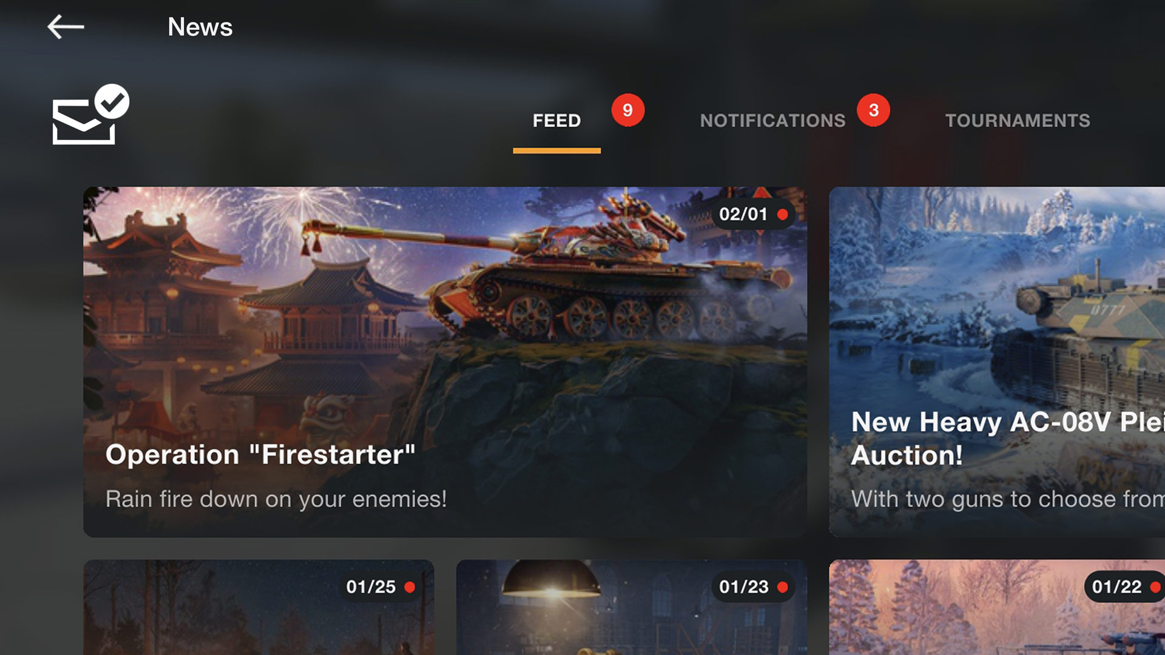Viewport: 1165px width, 655px height.
Task: Click the News page title
Action: click(x=200, y=27)
